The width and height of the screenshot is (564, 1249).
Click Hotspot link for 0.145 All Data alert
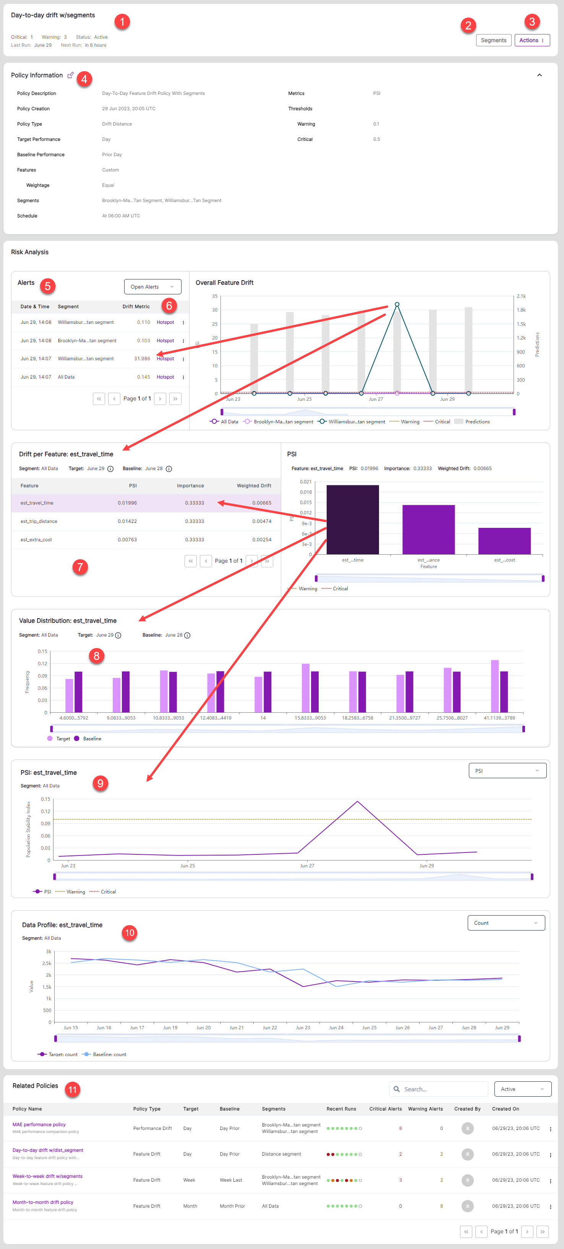tap(165, 377)
